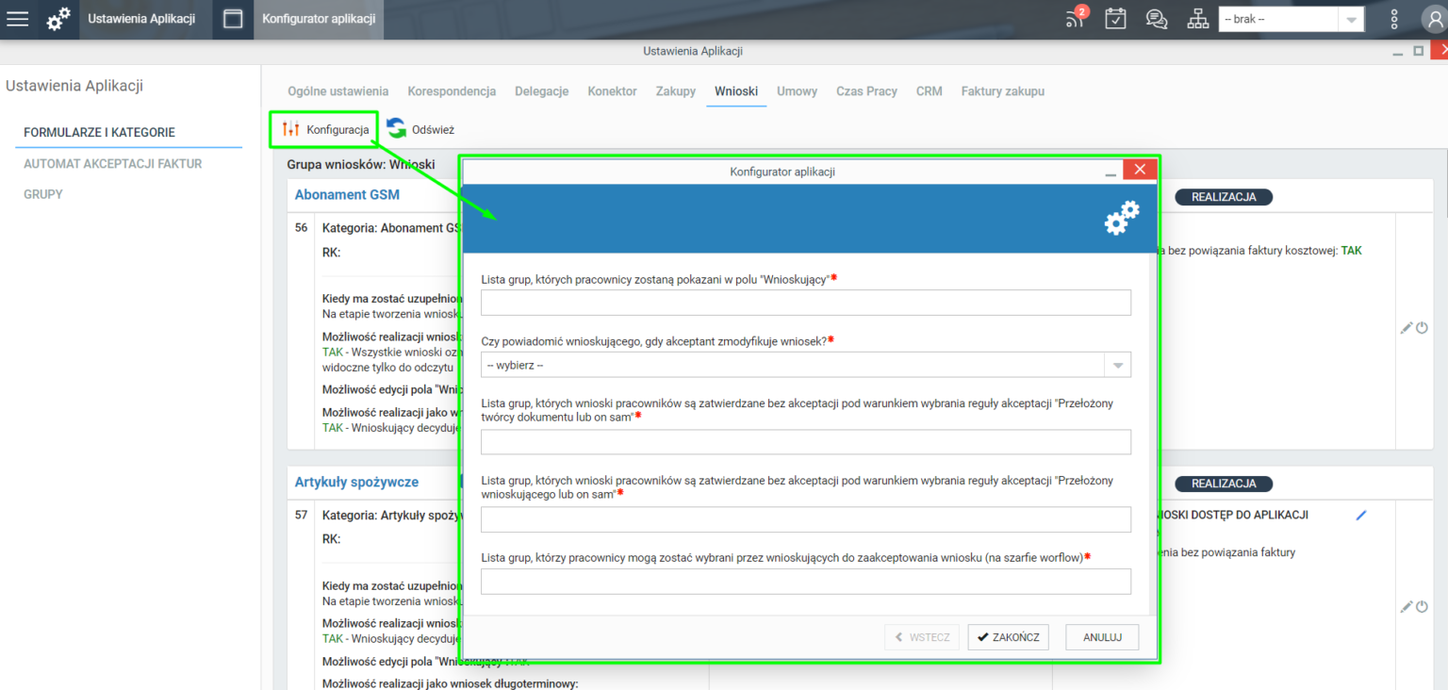This screenshot has width=1448, height=690.
Task: Click REALIZACJA badge in Artykuły spożywcze card
Action: (1224, 484)
